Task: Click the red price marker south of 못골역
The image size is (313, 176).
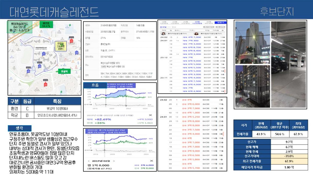Action: [45, 84]
